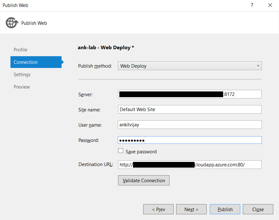Viewport: 279px width, 220px height.
Task: Select the Connection step
Action: pyautogui.click(x=36, y=62)
